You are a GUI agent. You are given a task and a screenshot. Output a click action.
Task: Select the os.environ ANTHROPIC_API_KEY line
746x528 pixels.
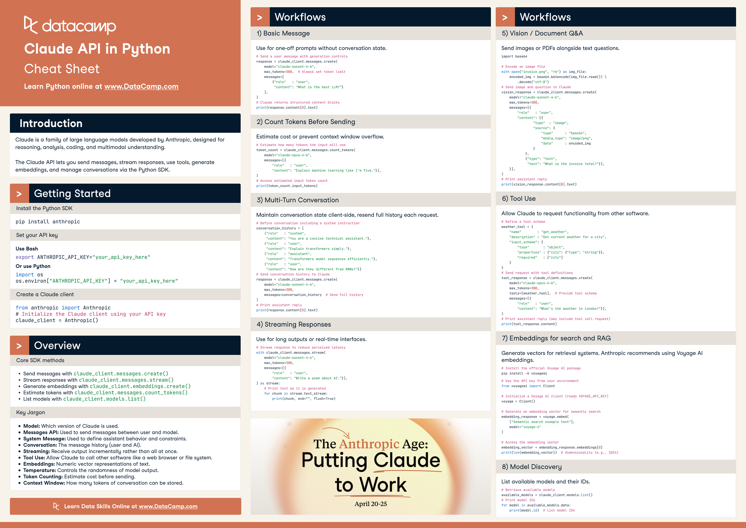pos(97,281)
